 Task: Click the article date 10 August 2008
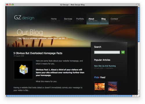pyautogui.click(x=19, y=56)
